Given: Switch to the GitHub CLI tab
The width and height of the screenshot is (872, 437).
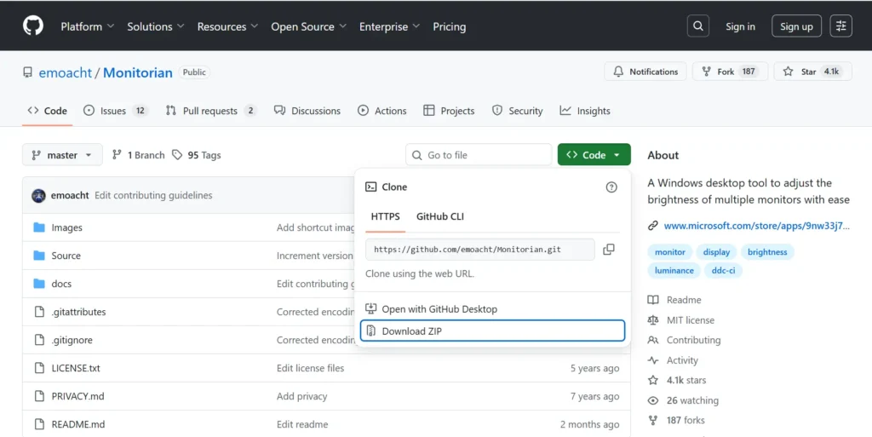Looking at the screenshot, I should (x=439, y=216).
